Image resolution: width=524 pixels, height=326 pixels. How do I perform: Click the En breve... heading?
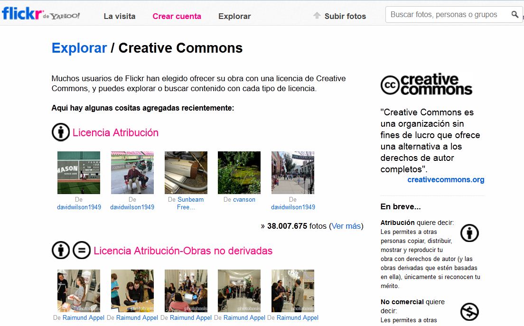[x=400, y=207]
